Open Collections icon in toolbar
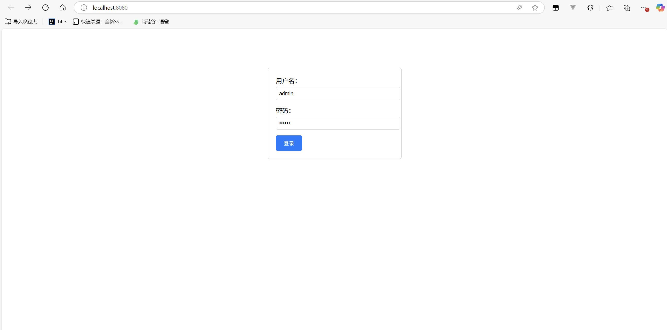The image size is (667, 330). click(x=627, y=8)
